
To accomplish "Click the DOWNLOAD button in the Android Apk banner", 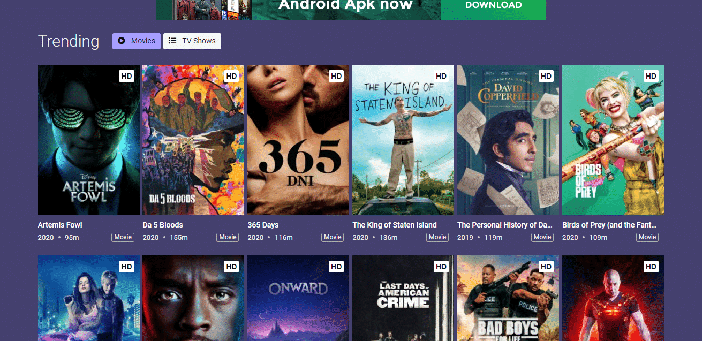I will 493,5.
